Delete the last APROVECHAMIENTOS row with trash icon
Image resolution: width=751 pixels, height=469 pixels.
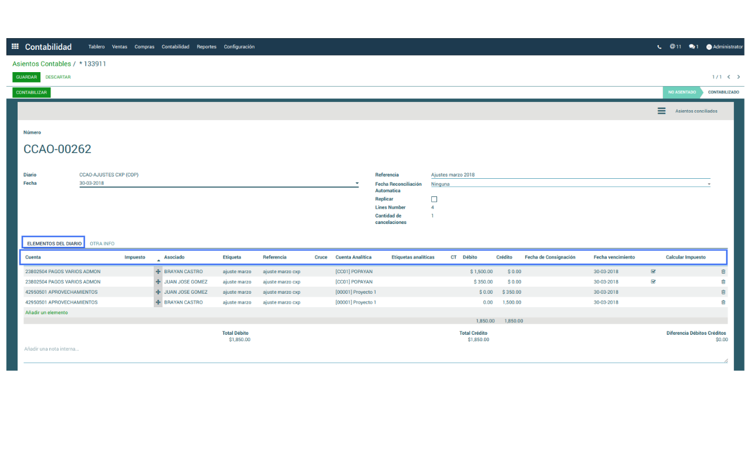coord(723,303)
